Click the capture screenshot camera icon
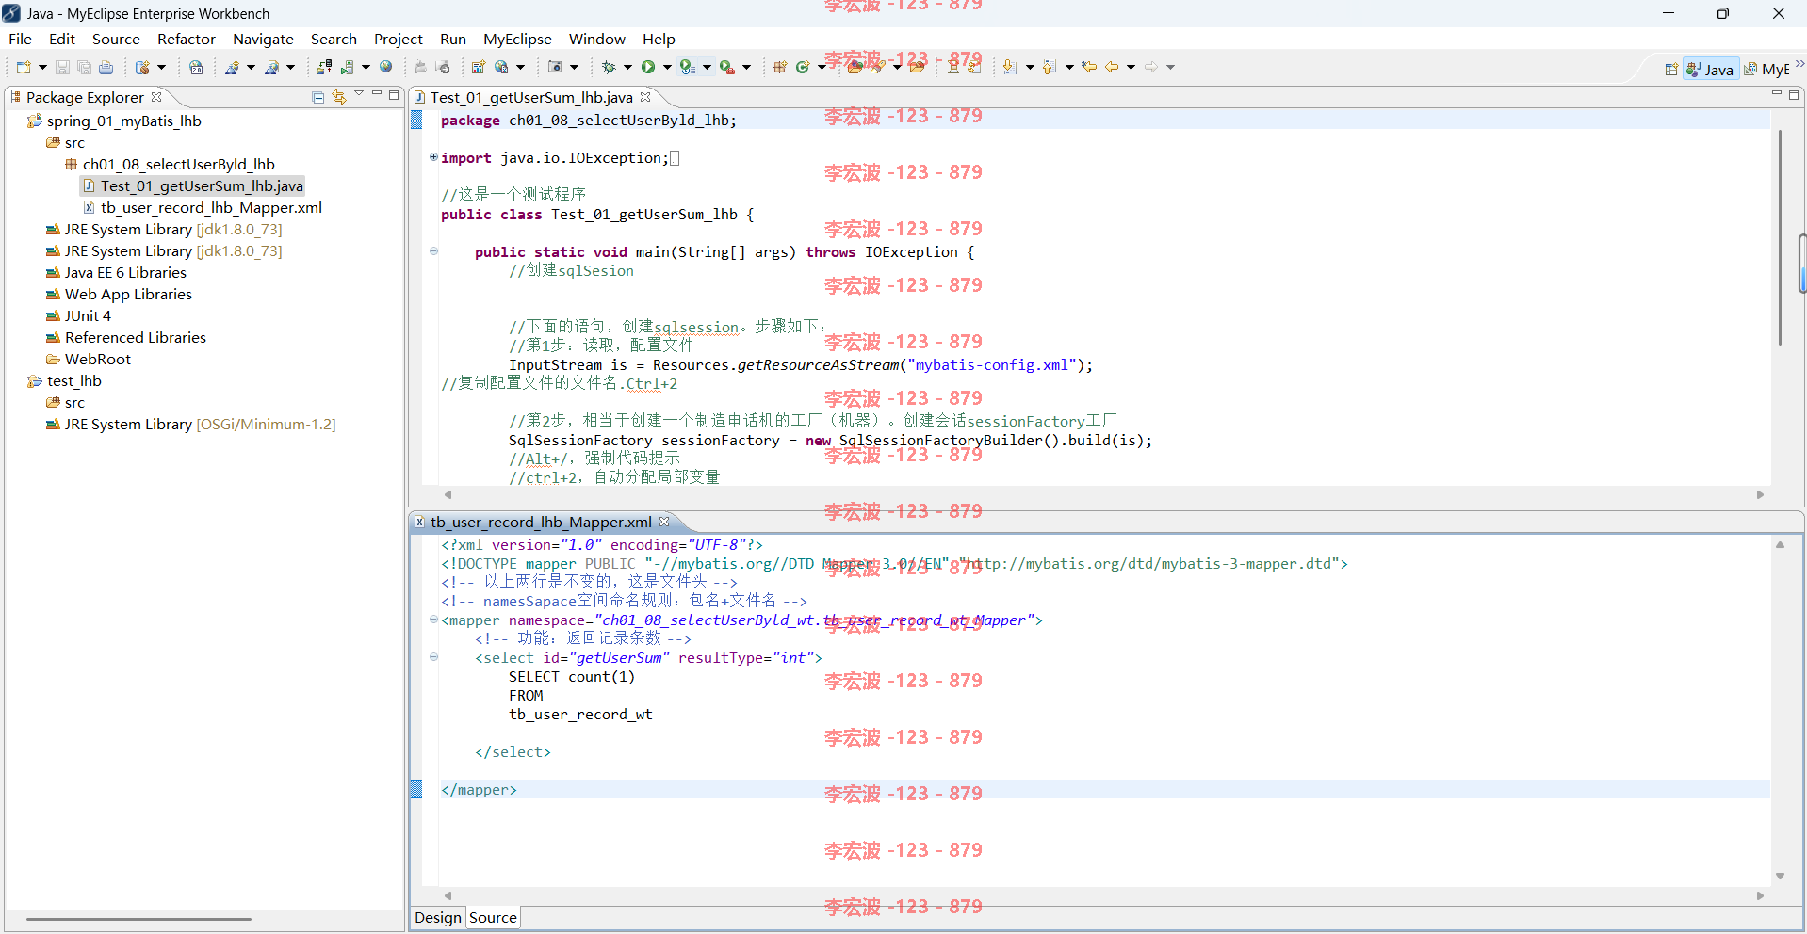Screen dimensions: 1807x934 [555, 67]
